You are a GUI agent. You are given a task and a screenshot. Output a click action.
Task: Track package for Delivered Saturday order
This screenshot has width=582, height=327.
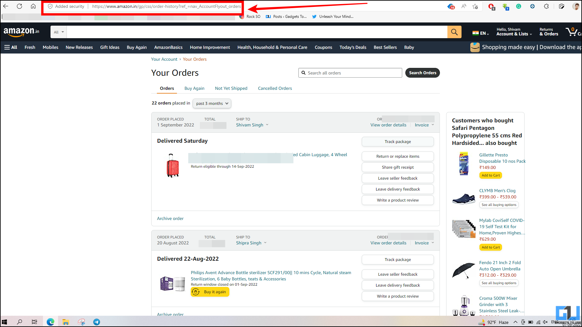tap(398, 142)
